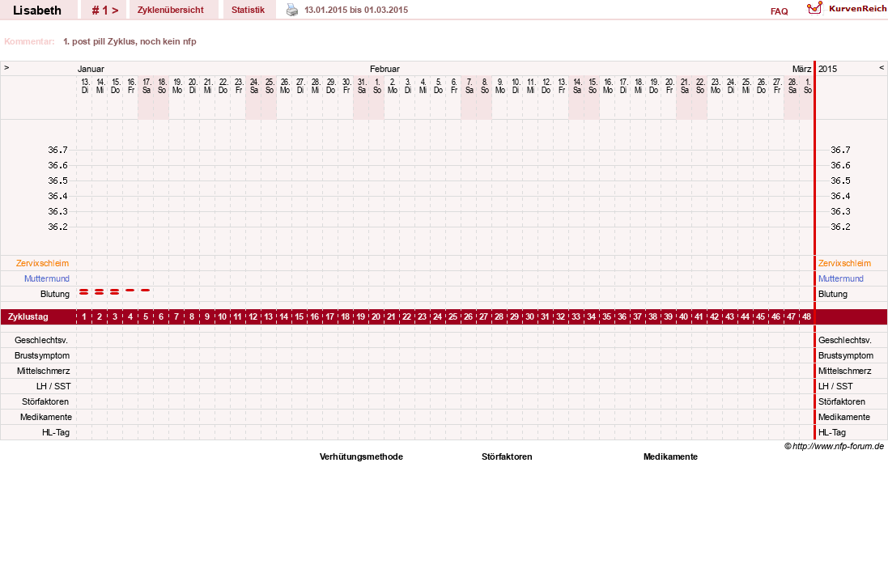
Task: Click the left LH / SST row label
Action: point(53,386)
